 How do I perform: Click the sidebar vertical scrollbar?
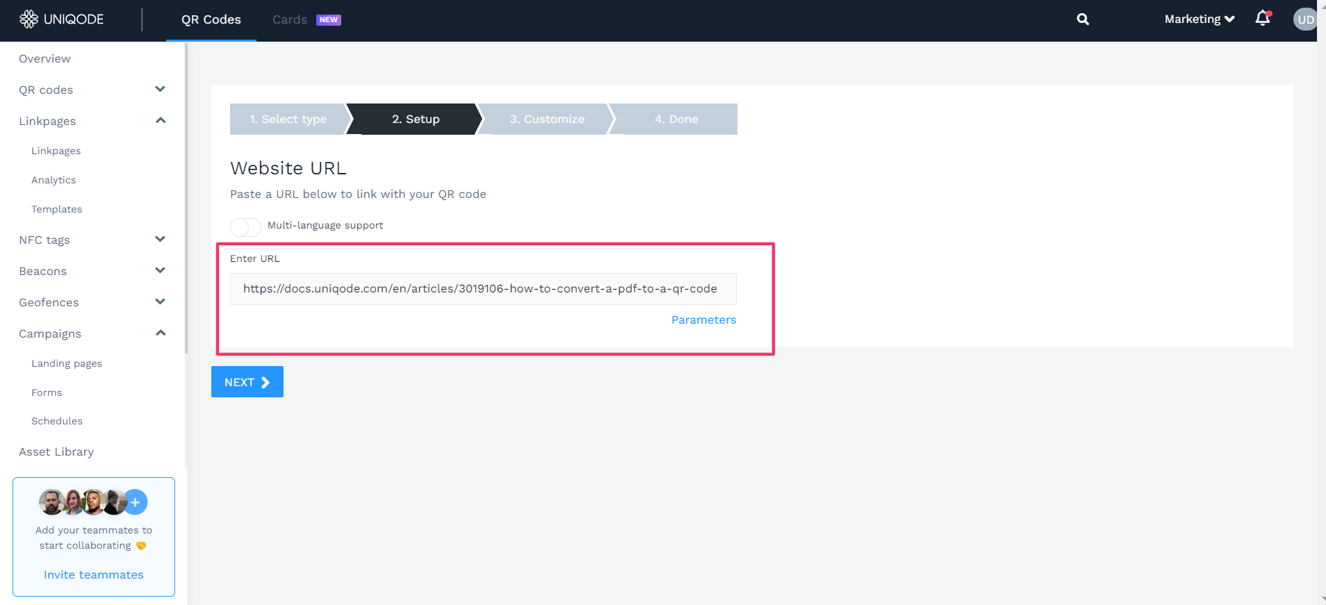(x=186, y=198)
